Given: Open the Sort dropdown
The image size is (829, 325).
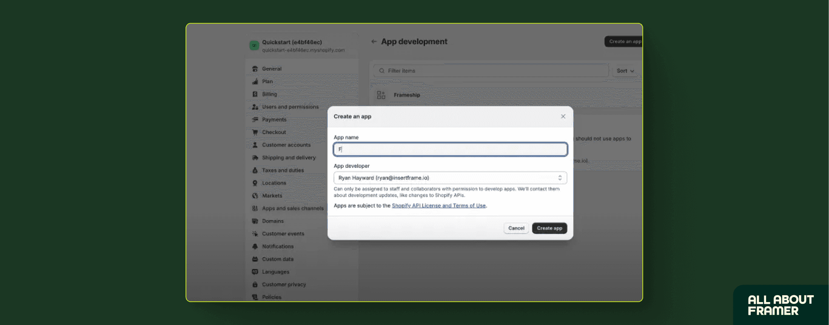Looking at the screenshot, I should 625,71.
